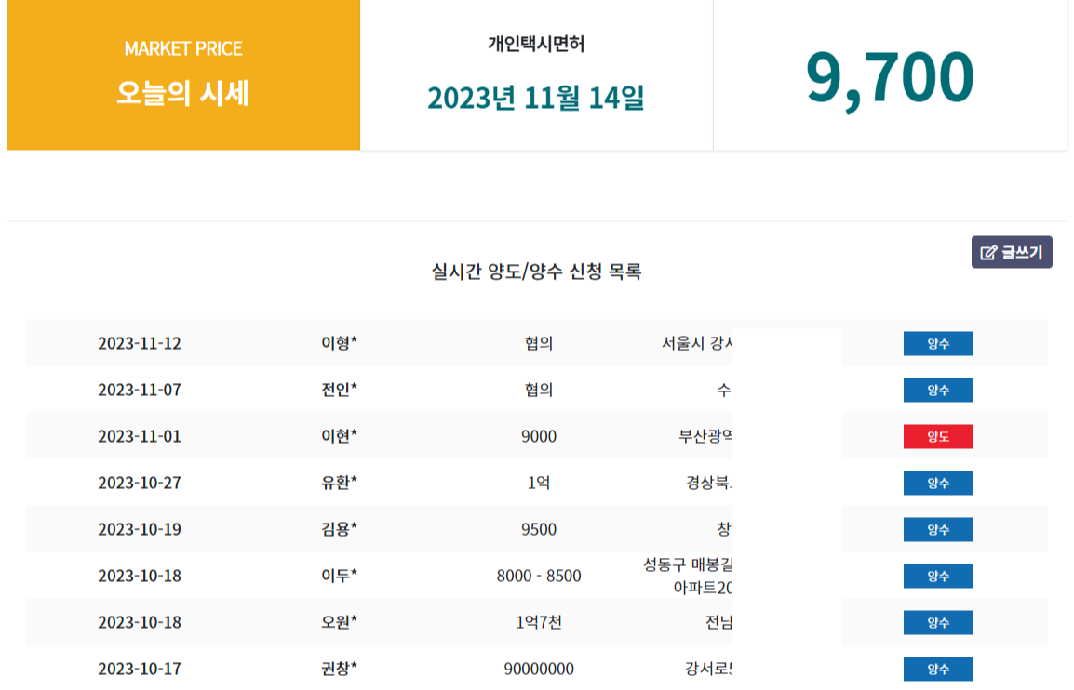The height and width of the screenshot is (690, 1074).
Task: Click the red 양도 badge on 이현* listing
Action: click(x=937, y=436)
